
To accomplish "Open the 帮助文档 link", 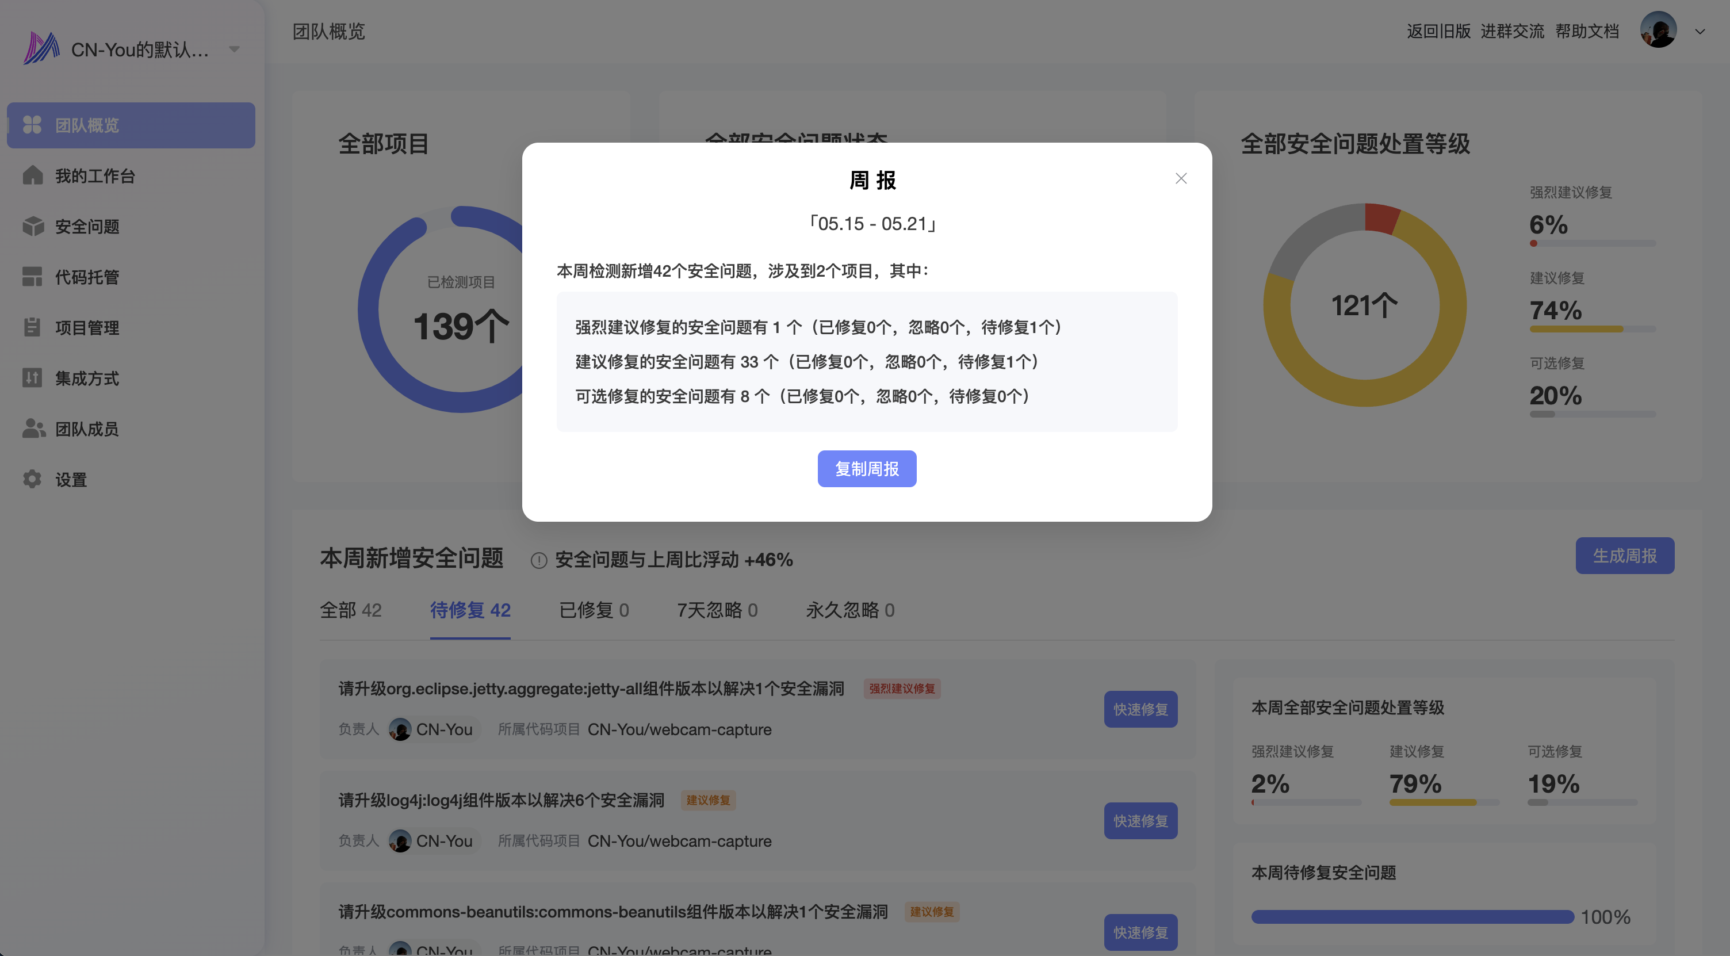I will pos(1586,31).
